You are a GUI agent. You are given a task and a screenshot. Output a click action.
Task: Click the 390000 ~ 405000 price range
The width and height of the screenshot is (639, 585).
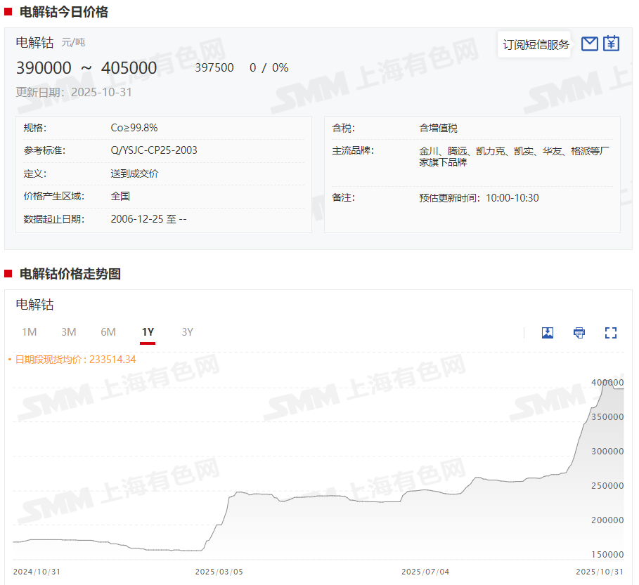point(86,67)
